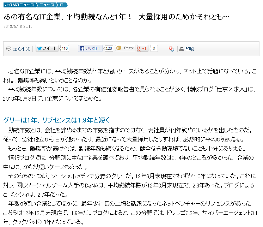The image size is (263, 227).
Task: Click the ツイート button
Action: tap(47, 48)
